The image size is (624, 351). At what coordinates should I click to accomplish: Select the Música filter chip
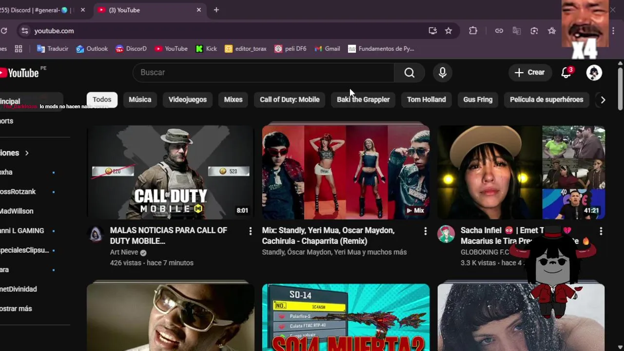click(x=140, y=99)
